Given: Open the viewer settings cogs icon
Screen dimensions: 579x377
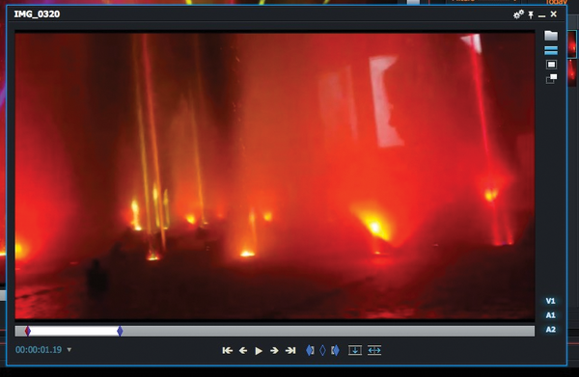Looking at the screenshot, I should 518,14.
